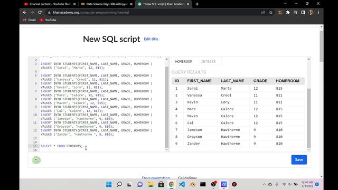Open the volume icon in system tray
Image resolution: width=338 pixels, height=190 pixels.
tap(290, 184)
